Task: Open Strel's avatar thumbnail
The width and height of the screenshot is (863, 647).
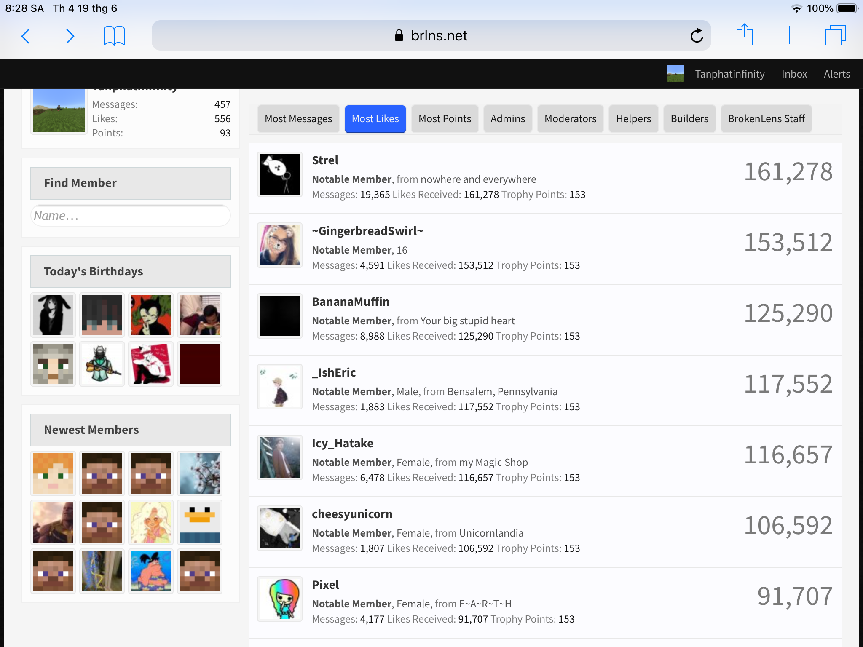Action: [x=280, y=174]
